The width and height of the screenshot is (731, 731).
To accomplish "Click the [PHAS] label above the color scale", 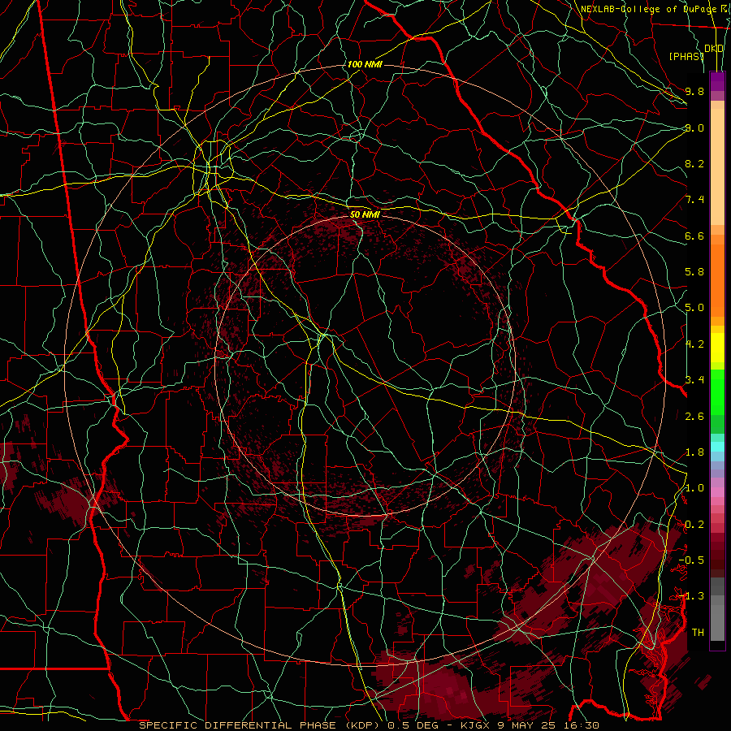I will pyautogui.click(x=686, y=56).
